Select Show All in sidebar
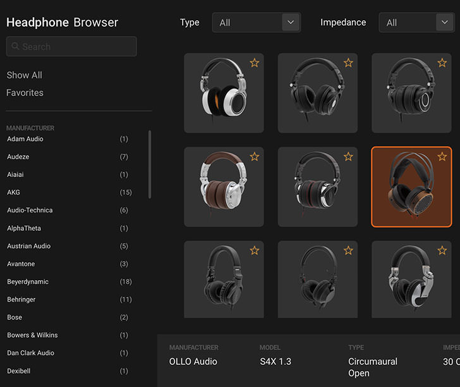 24,75
